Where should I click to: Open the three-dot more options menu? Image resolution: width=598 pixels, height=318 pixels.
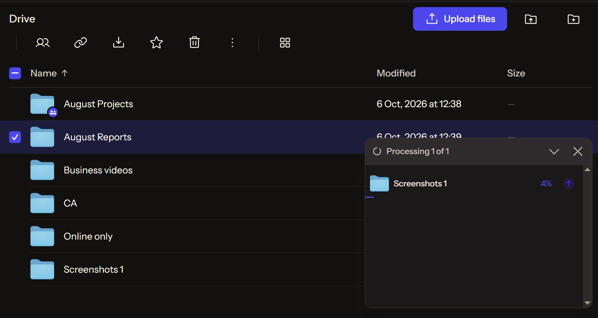(x=232, y=43)
